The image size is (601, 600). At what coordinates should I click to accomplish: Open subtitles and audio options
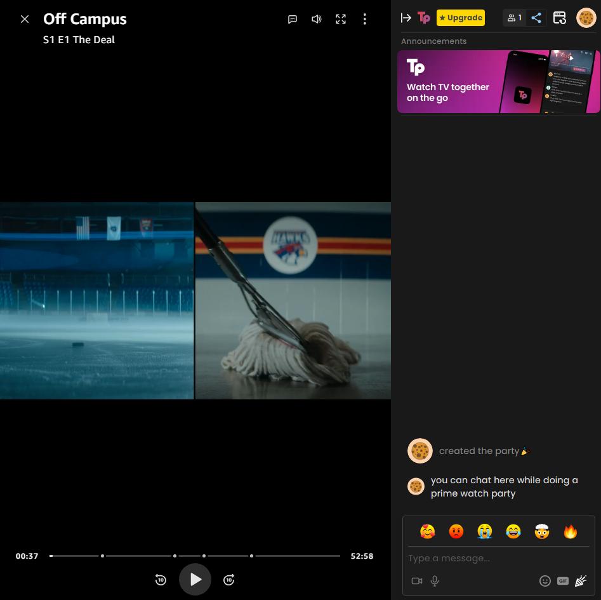click(x=293, y=19)
